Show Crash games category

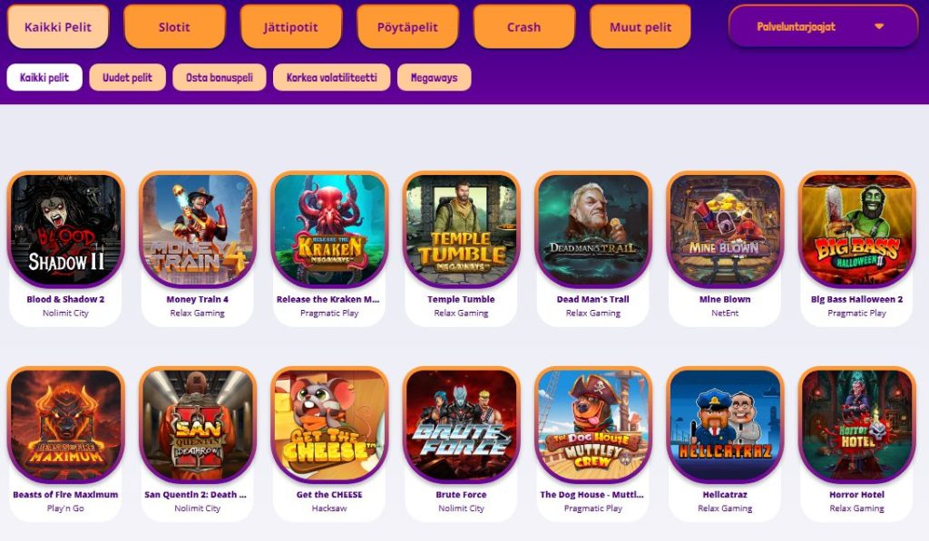coord(523,26)
